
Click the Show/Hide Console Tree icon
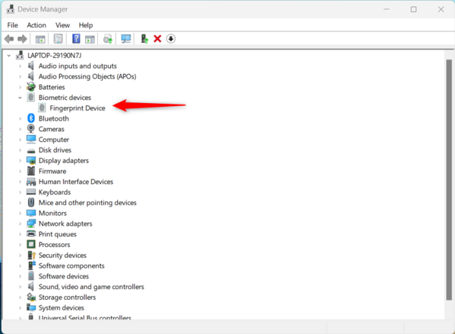point(40,39)
